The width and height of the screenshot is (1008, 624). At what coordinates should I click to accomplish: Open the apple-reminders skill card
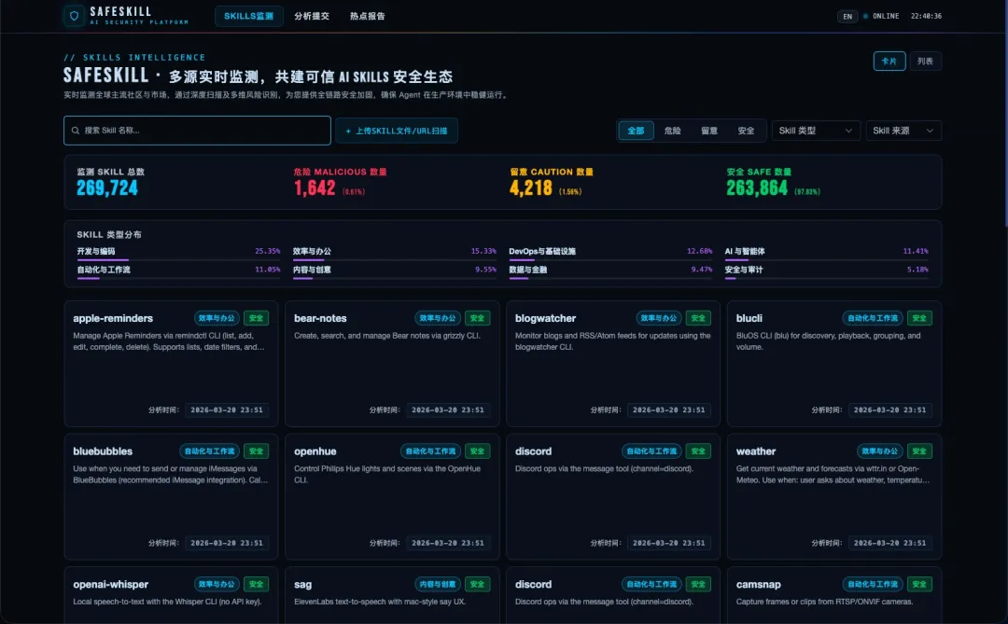point(171,364)
